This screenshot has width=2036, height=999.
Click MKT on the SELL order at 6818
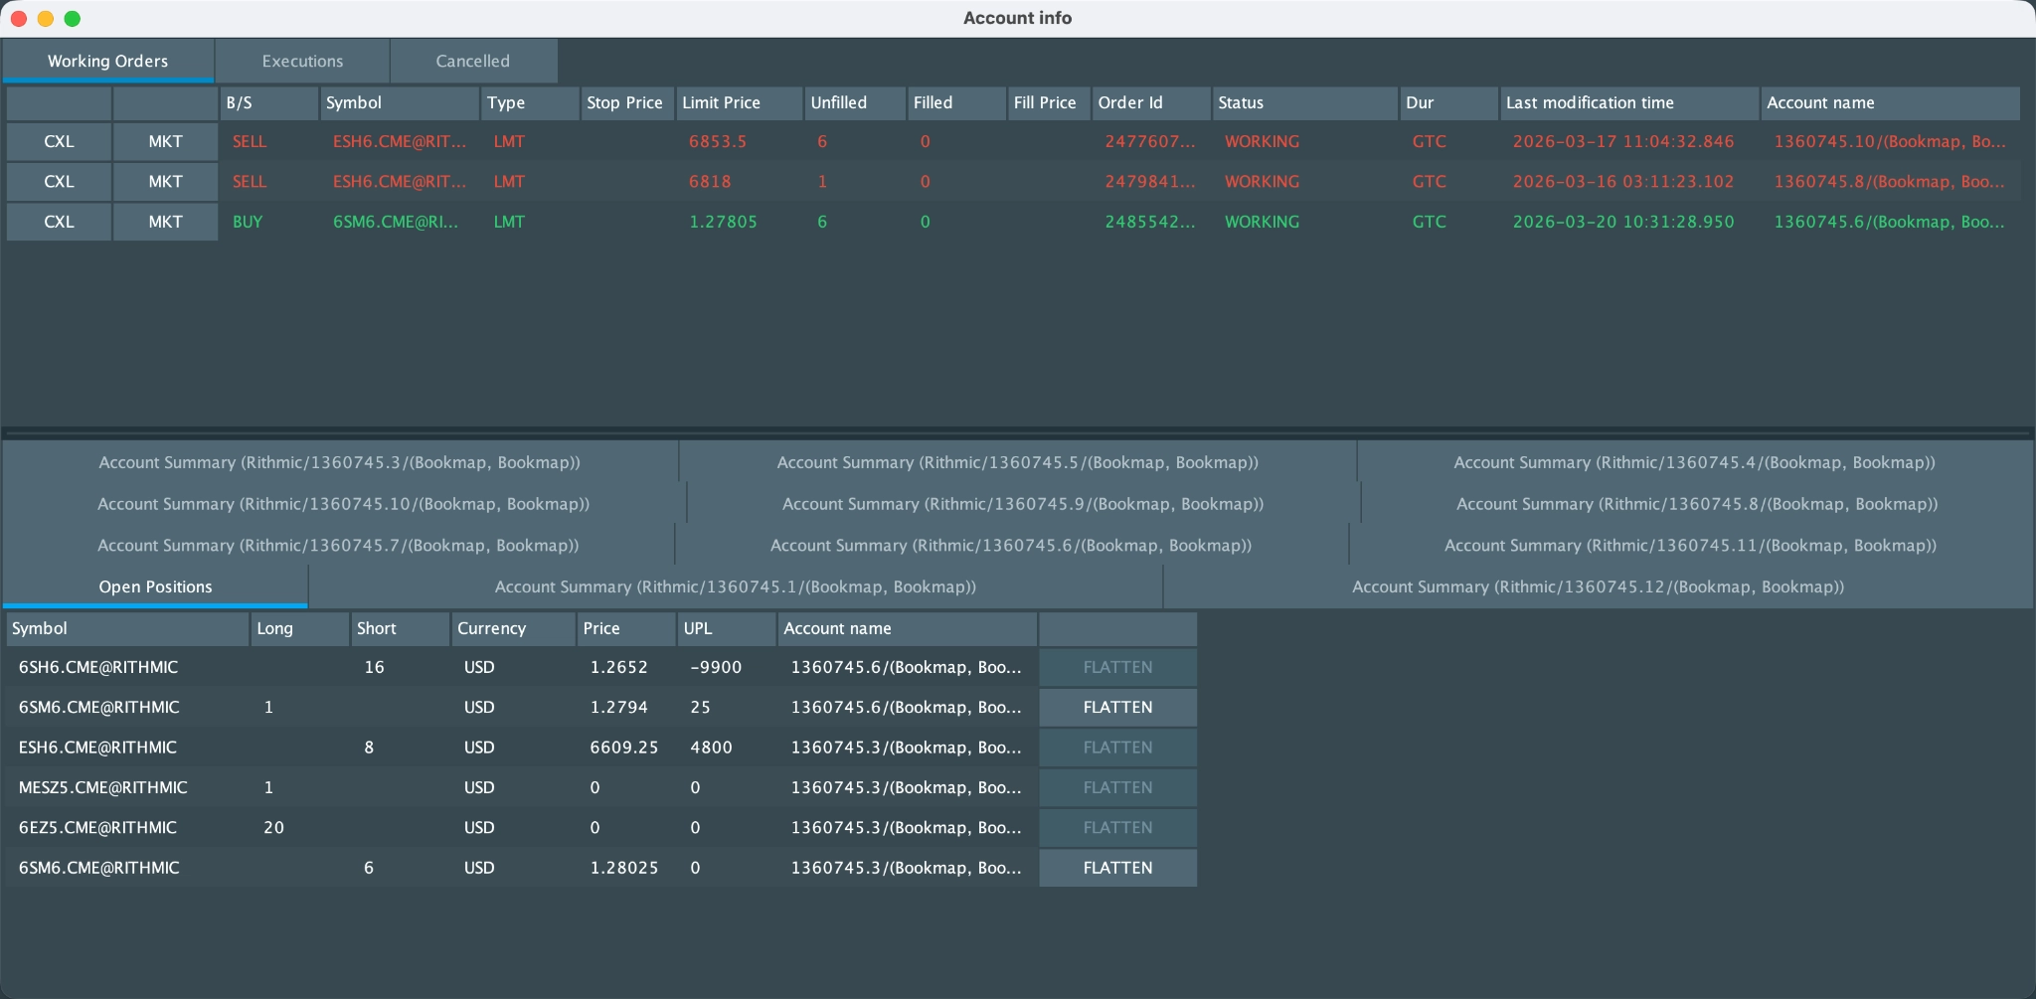pos(165,181)
